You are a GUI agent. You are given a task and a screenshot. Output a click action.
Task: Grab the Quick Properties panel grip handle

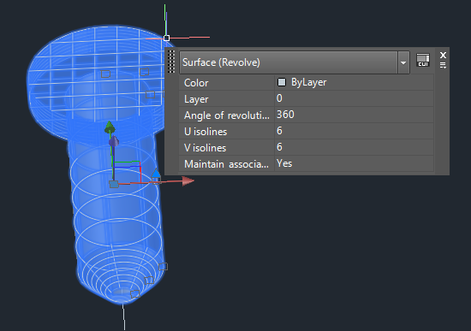click(171, 62)
